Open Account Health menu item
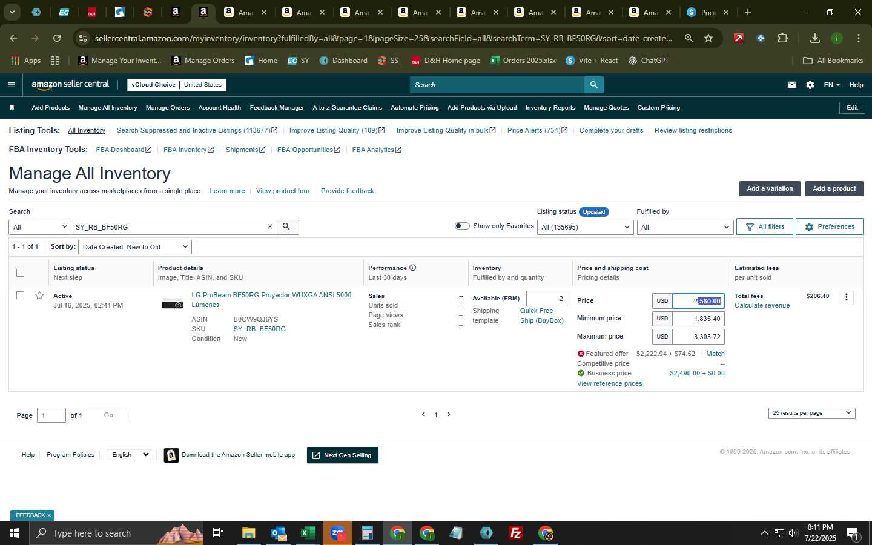 [220, 108]
